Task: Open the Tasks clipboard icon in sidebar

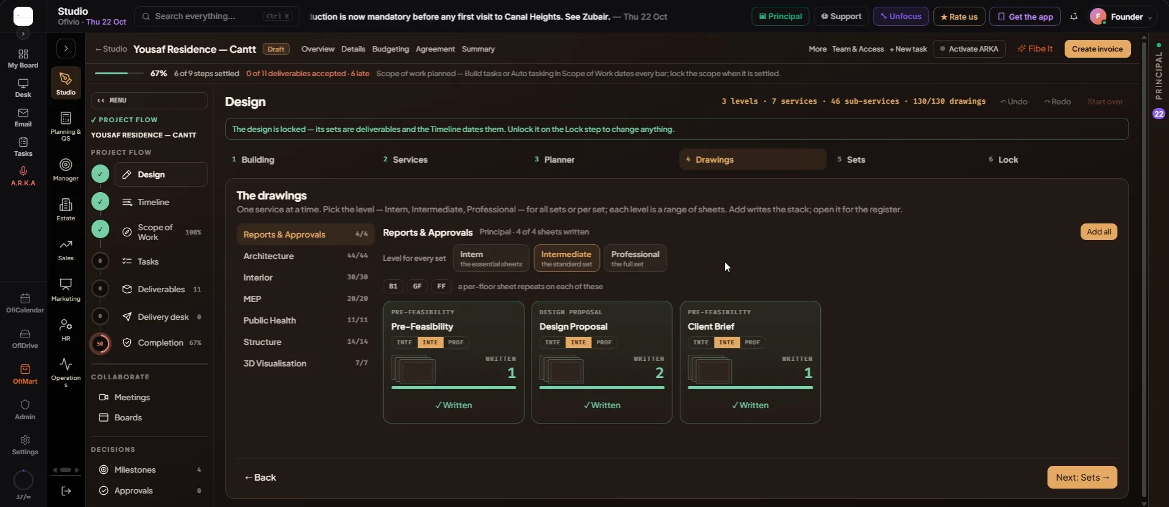Action: pyautogui.click(x=23, y=147)
